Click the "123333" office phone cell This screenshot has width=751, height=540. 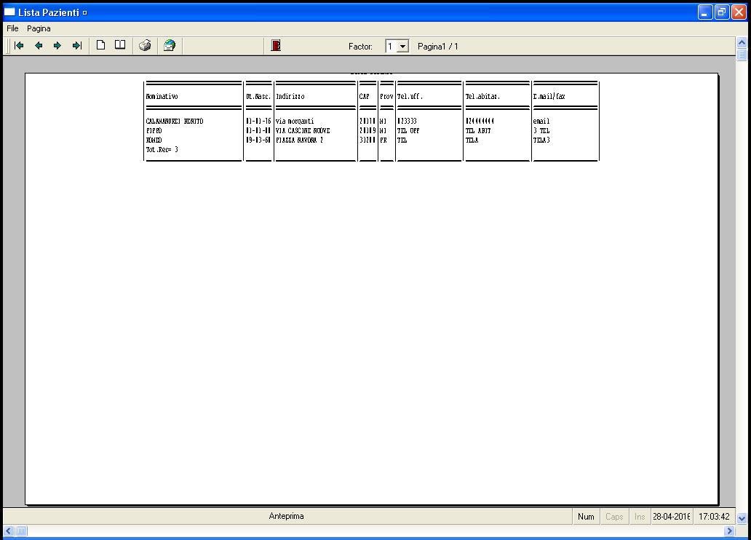[407, 122]
